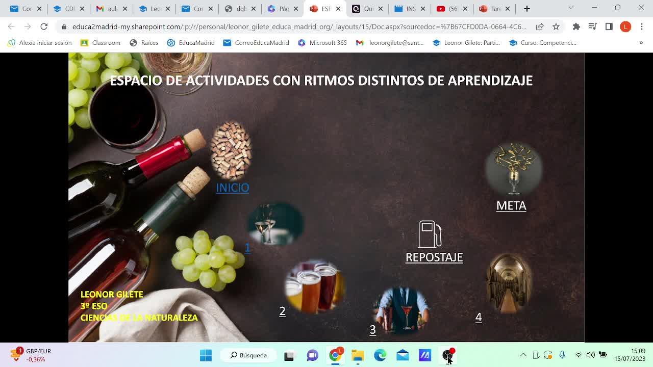Share this page using share icon
Screen dimensions: 653x367
coord(540,27)
